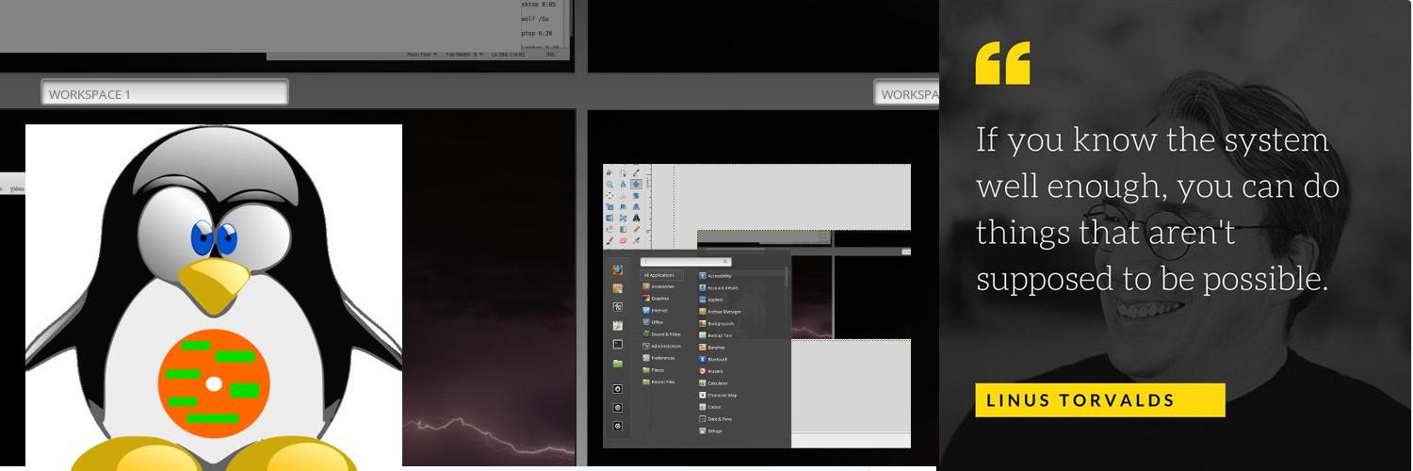The image size is (1413, 471).
Task: Click the WORKSPACE 1 name field
Action: 165,92
